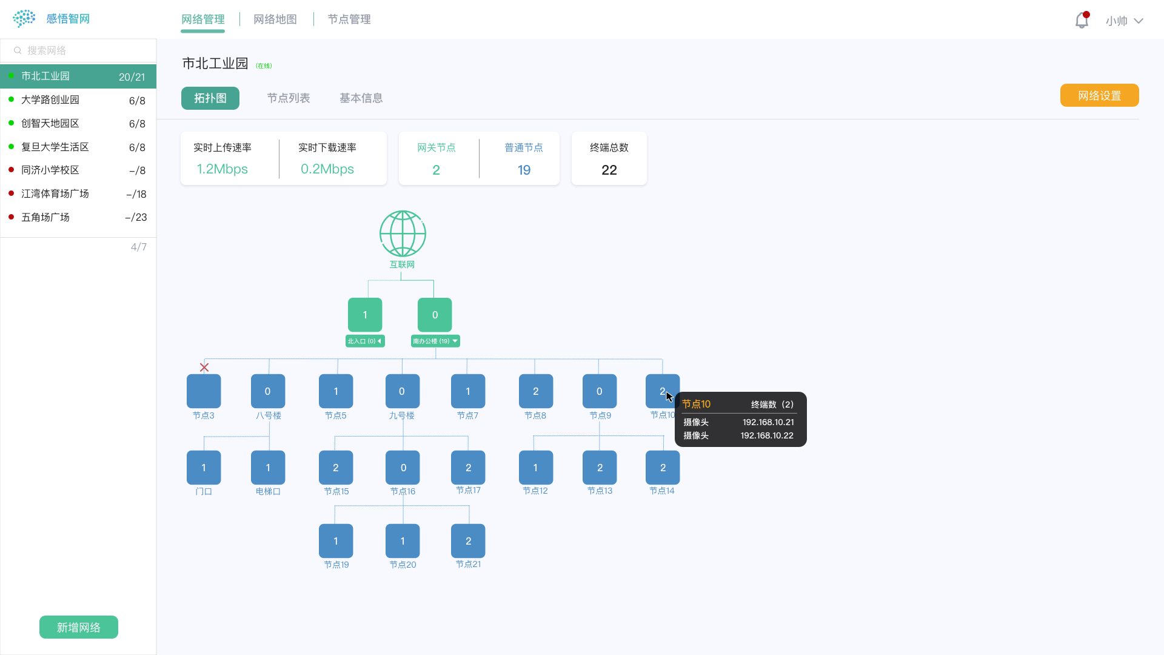Open the 基本信息 tab
1164x655 pixels.
tap(361, 98)
